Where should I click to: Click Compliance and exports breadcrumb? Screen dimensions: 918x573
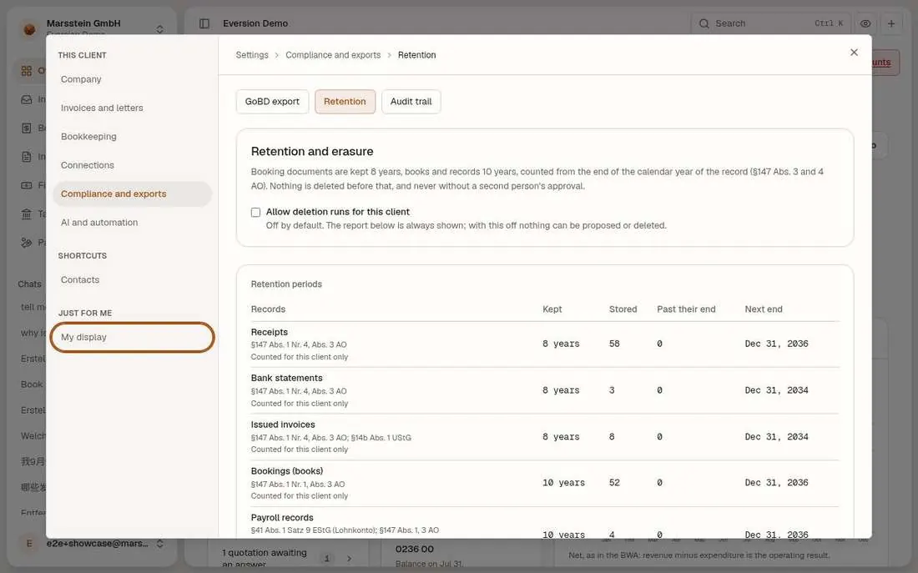pos(332,55)
